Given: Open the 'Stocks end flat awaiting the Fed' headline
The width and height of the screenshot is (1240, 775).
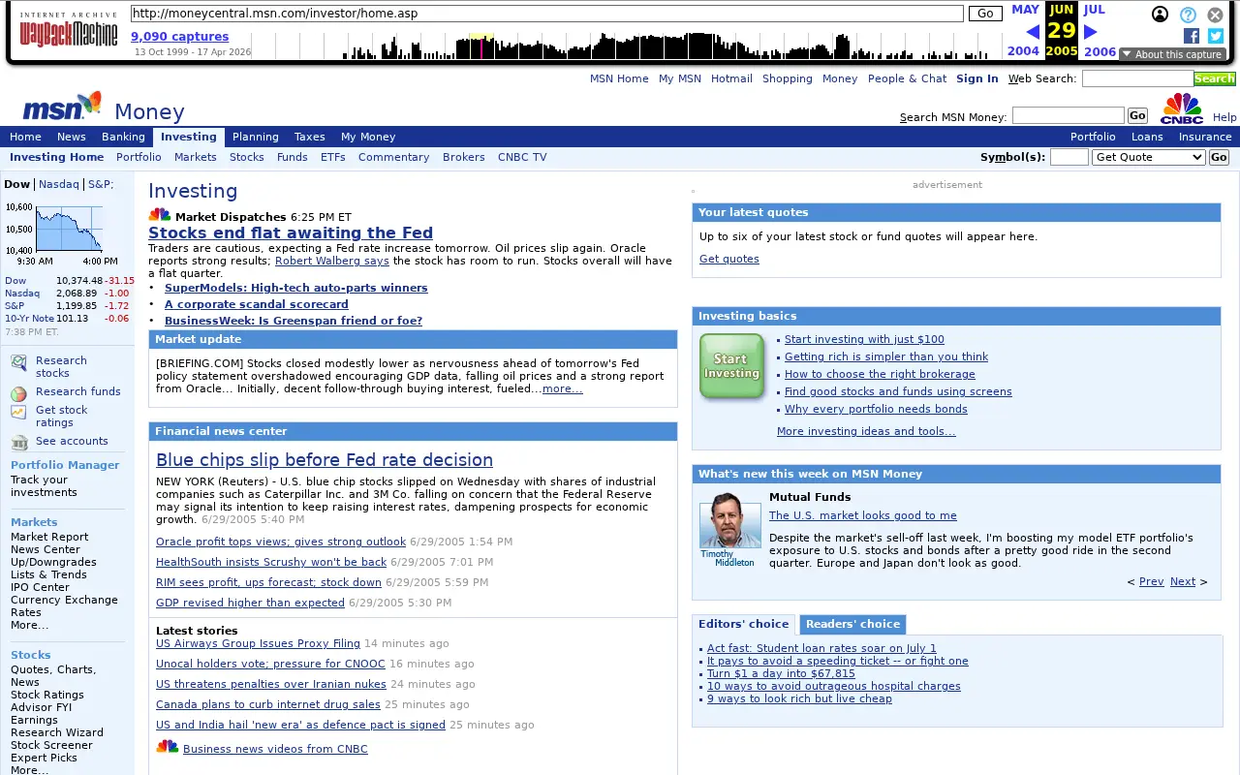Looking at the screenshot, I should (x=291, y=232).
